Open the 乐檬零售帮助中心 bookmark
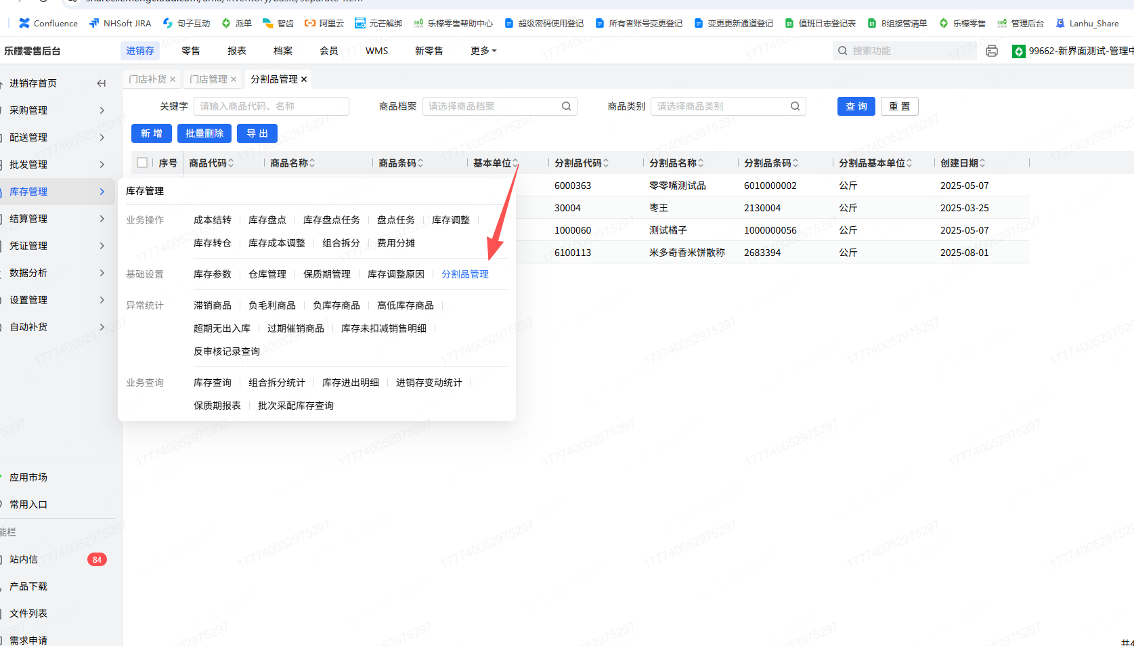 (x=453, y=23)
